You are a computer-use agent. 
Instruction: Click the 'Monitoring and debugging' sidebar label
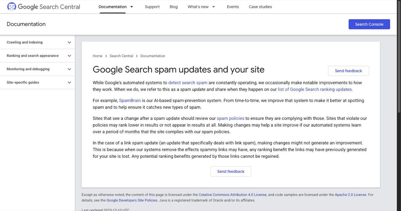point(28,69)
